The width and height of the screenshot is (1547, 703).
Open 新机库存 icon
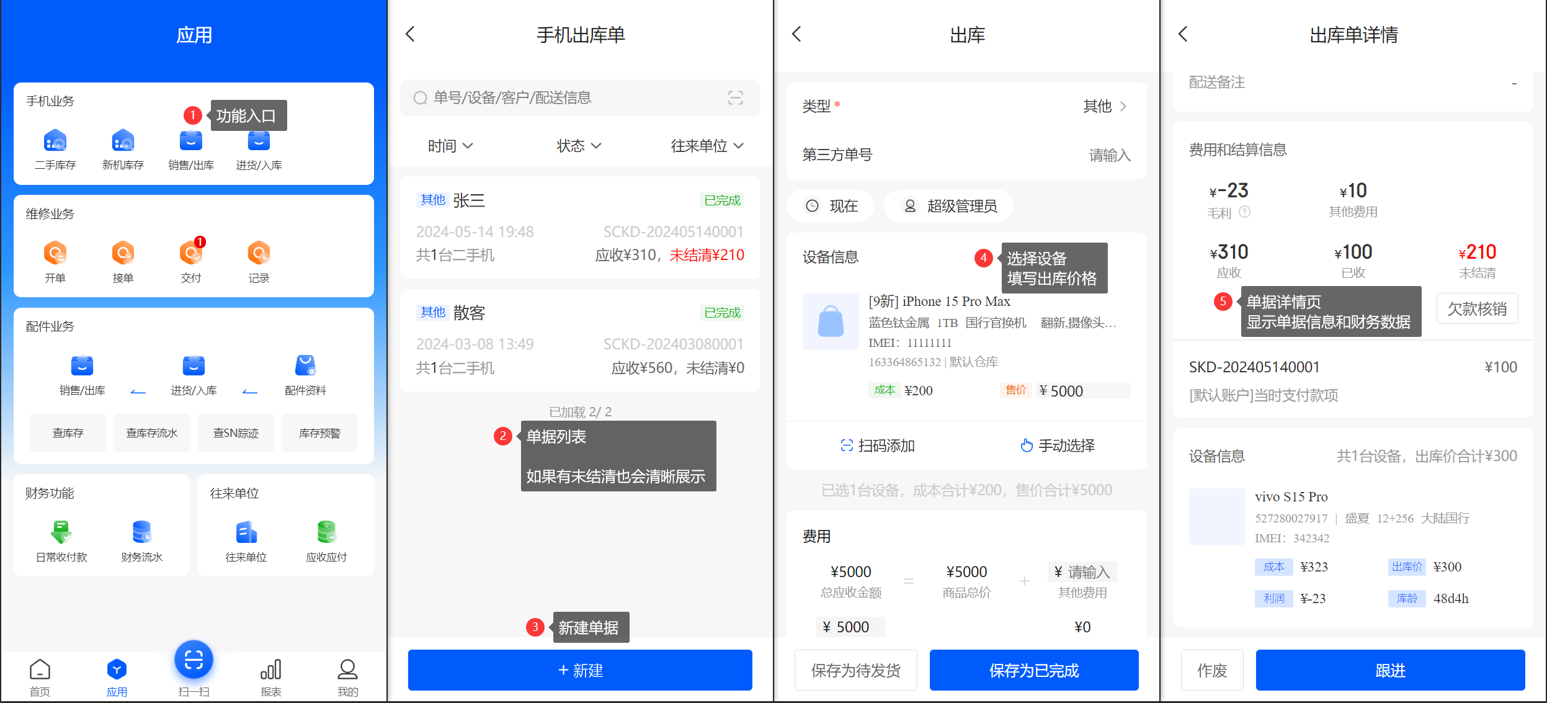123,150
